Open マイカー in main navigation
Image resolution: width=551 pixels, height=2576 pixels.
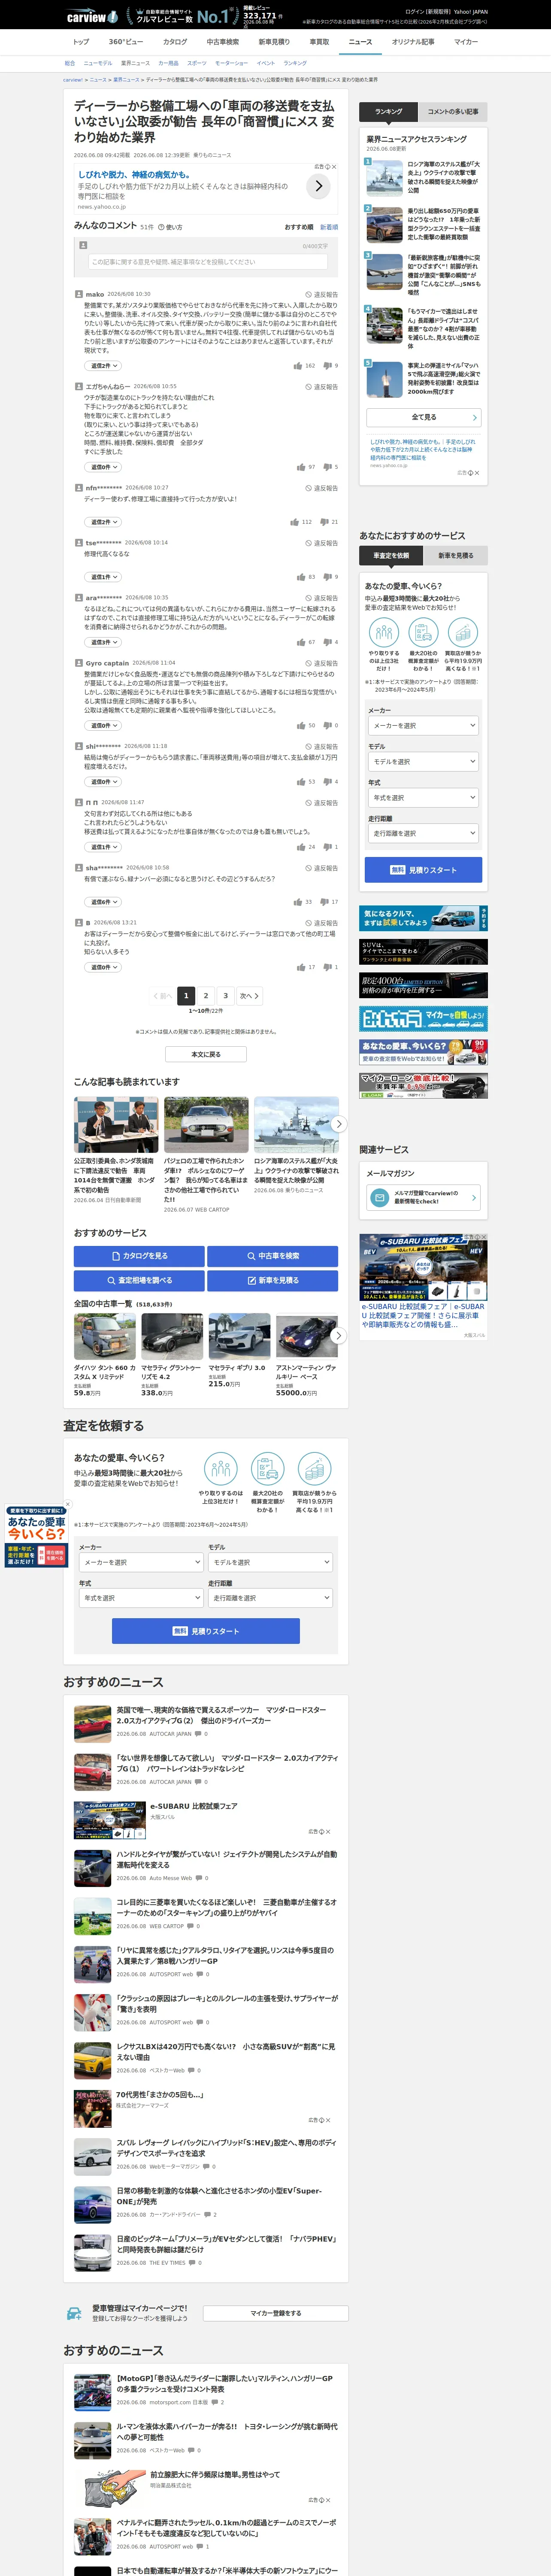(466, 42)
